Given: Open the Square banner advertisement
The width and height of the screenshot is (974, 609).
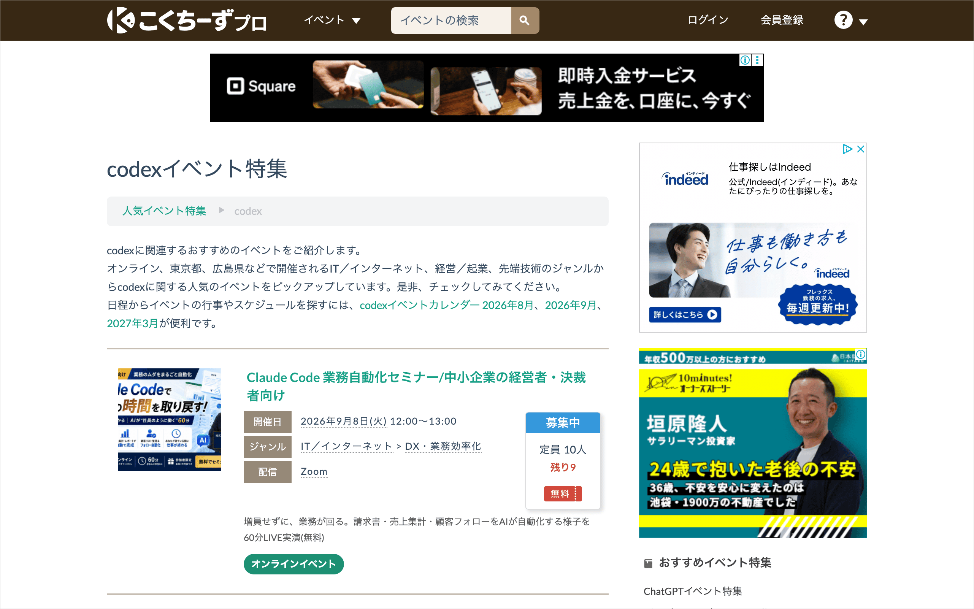Looking at the screenshot, I should click(487, 88).
